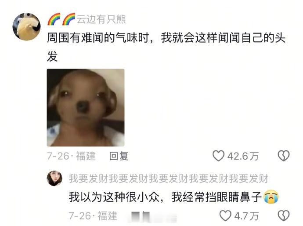Open username 我要发财我要发财 profile link
Viewport: 303px width, 226px height.
click(x=169, y=179)
